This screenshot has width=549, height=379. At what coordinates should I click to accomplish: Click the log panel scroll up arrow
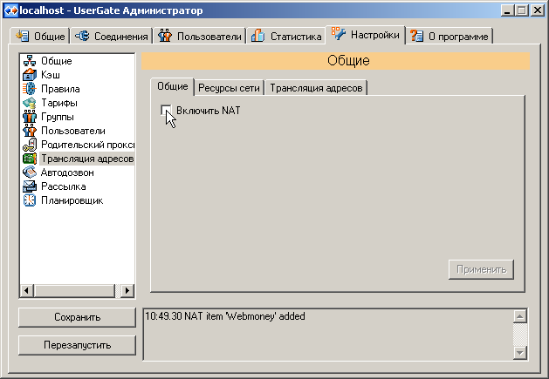pyautogui.click(x=520, y=316)
